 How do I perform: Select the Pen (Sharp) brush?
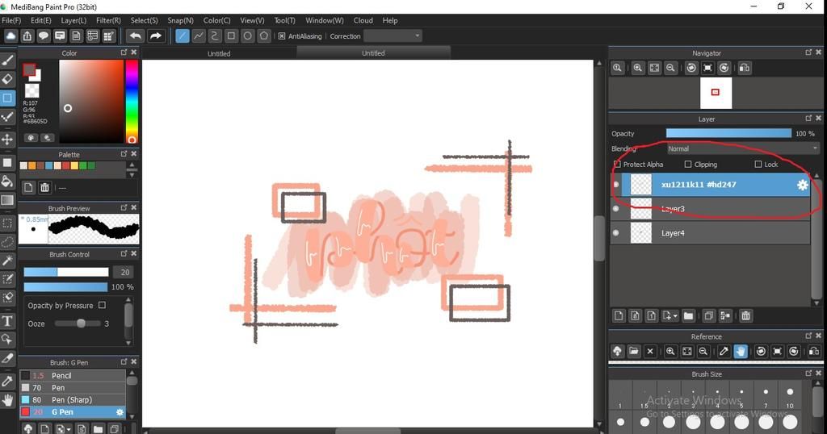(73, 400)
